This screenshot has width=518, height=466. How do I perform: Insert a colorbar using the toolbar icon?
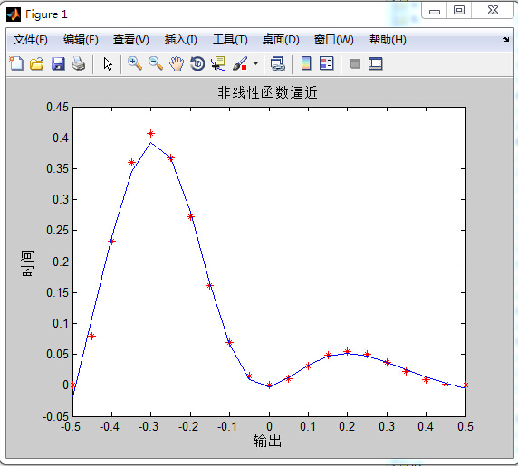click(x=306, y=63)
